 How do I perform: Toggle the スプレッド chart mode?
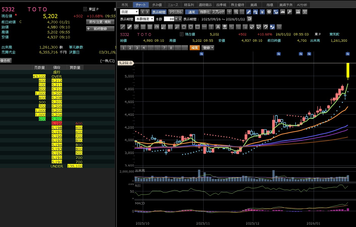(x=218, y=12)
